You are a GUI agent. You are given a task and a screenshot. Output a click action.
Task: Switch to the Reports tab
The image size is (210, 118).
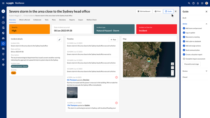[x=72, y=20]
